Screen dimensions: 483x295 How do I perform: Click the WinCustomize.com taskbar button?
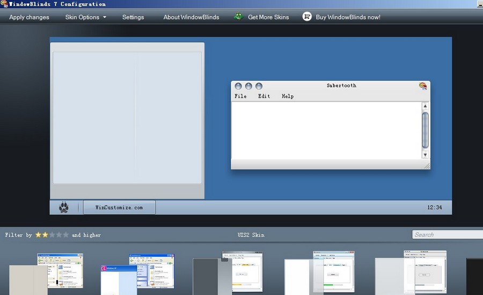click(119, 207)
